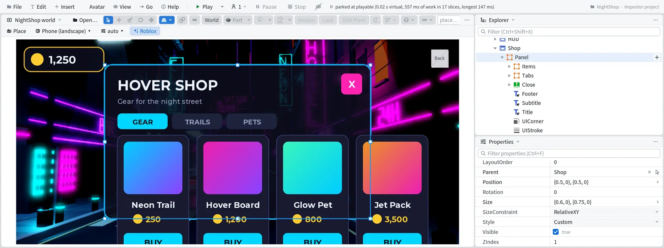Image resolution: width=664 pixels, height=248 pixels.
Task: Click the Back button in viewport
Action: 439,58
